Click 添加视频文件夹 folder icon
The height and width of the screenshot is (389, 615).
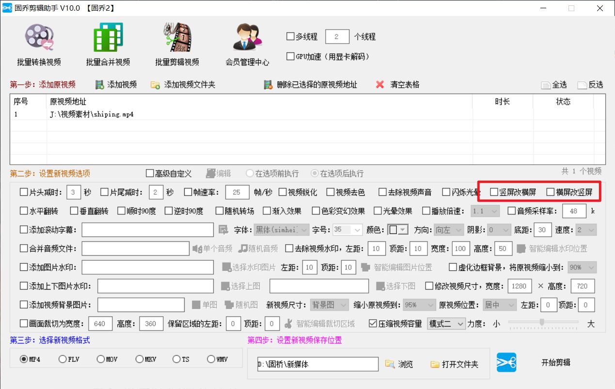(155, 85)
